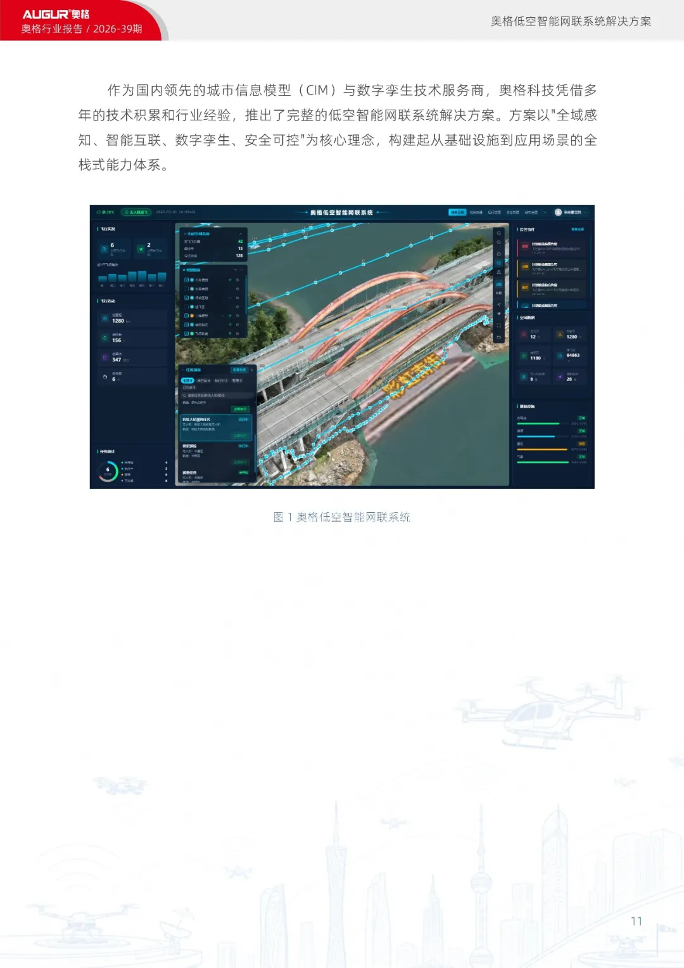The height and width of the screenshot is (968, 684).
Task: Switch to the '执行中 2' task filter tab
Action: pos(221,380)
